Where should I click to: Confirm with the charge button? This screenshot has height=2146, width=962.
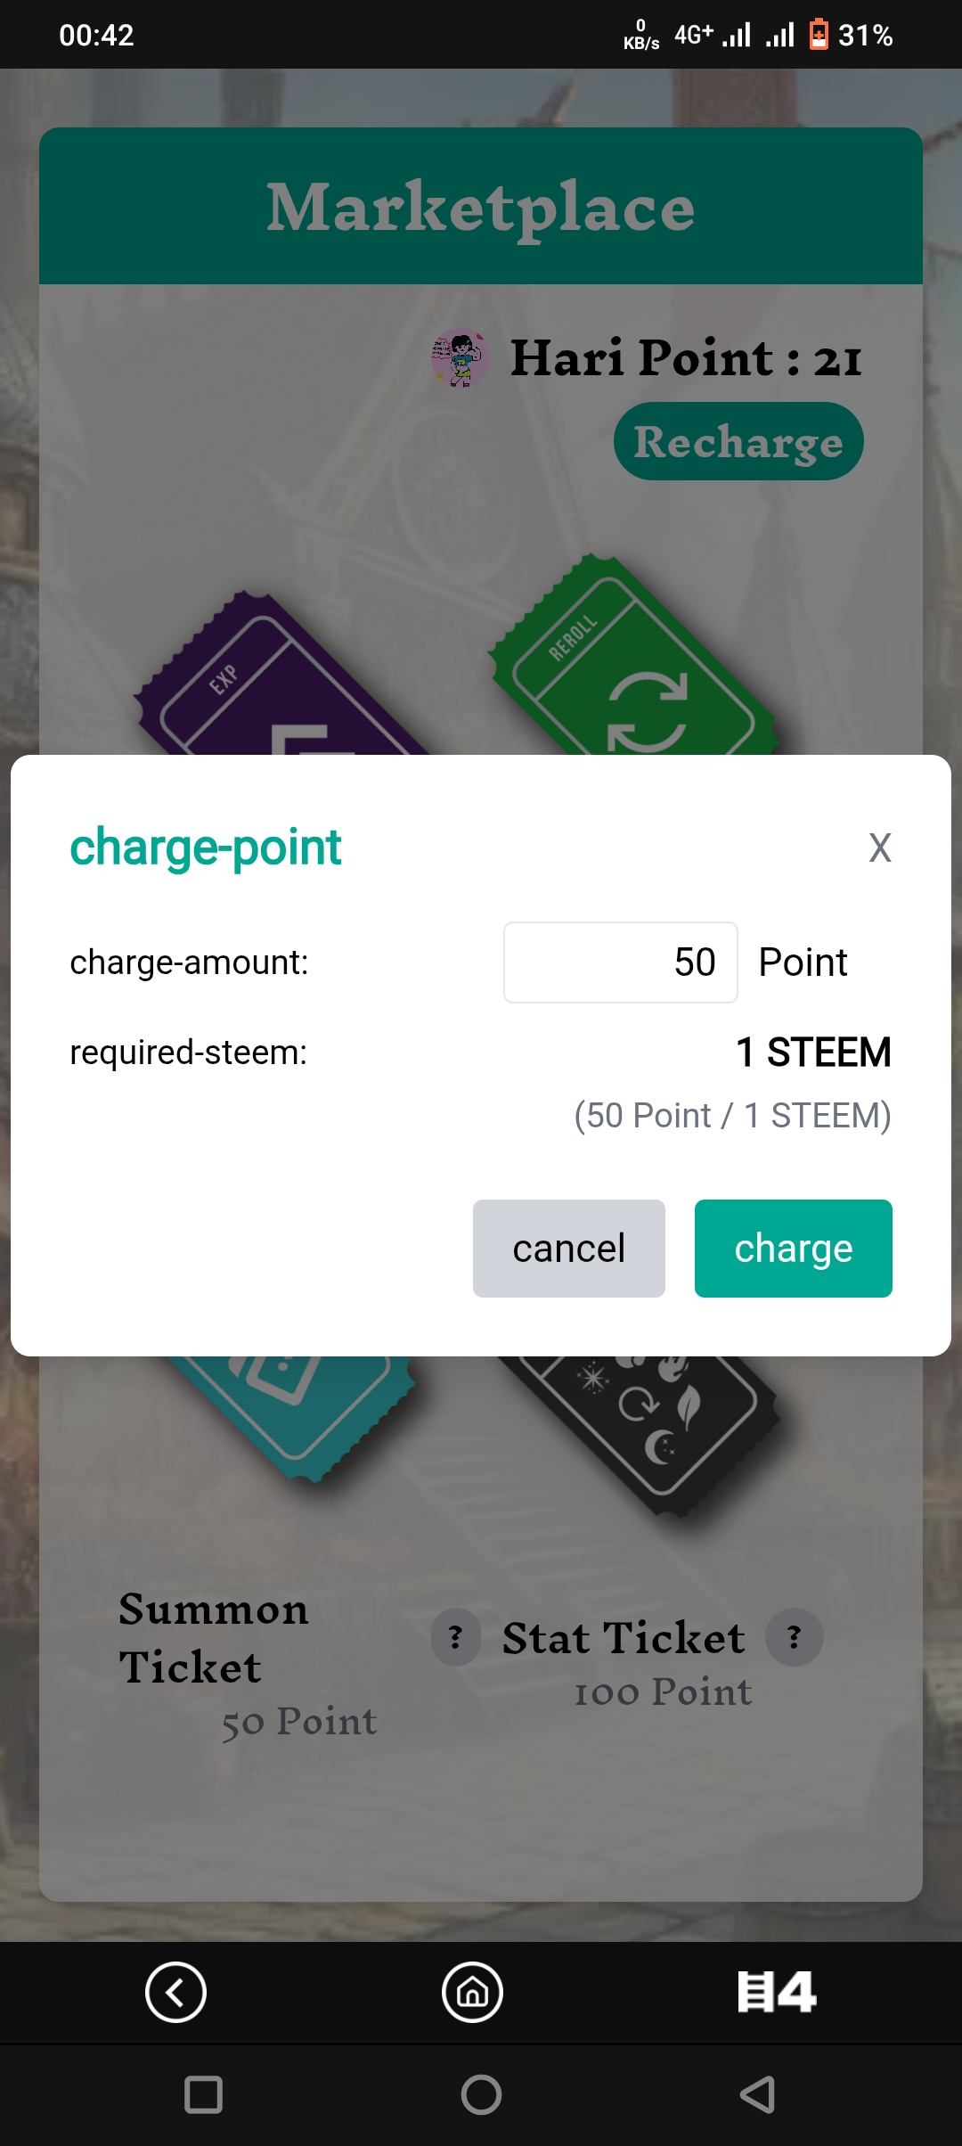[x=794, y=1249]
